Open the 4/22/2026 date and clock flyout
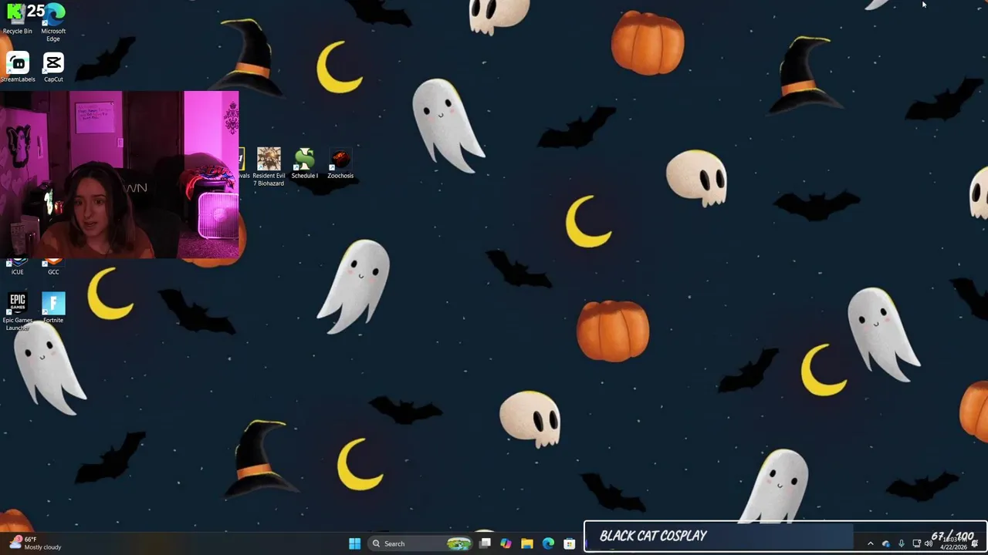This screenshot has height=555, width=988. pyautogui.click(x=952, y=543)
